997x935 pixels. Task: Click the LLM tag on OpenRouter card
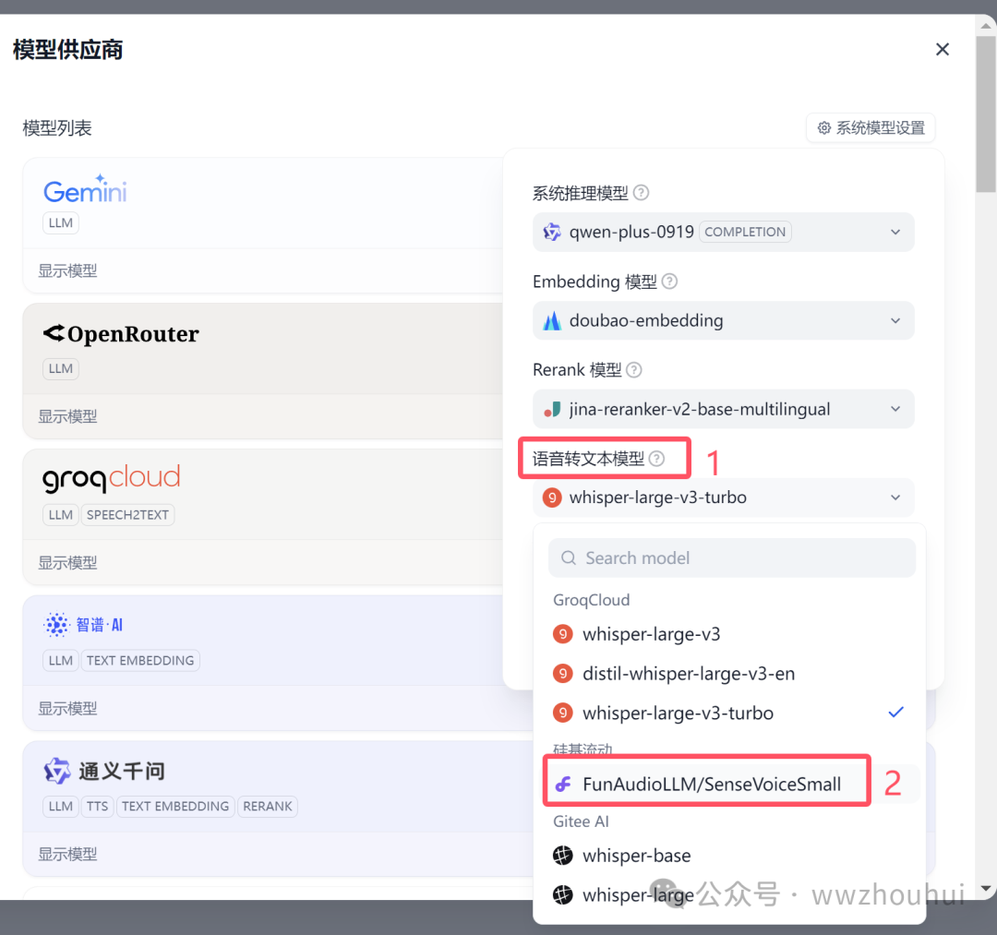pyautogui.click(x=60, y=368)
